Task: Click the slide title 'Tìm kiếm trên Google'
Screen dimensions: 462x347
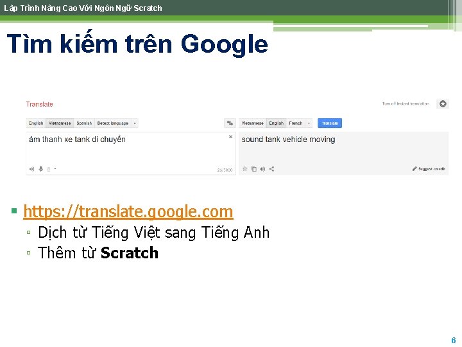Action: click(137, 44)
